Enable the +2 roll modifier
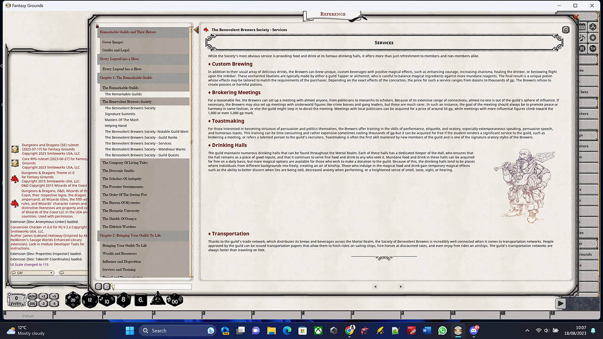The image size is (603, 339). click(x=42, y=296)
